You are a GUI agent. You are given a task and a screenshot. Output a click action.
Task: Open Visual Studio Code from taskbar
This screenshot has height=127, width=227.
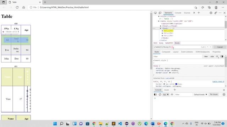click(120, 123)
